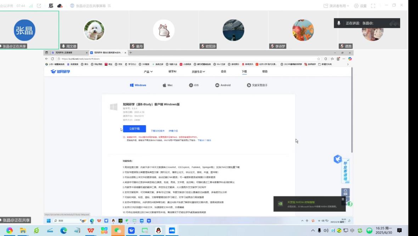The image size is (418, 236).
Task: Select 李诗梦 participant thumbnail
Action: [303, 30]
